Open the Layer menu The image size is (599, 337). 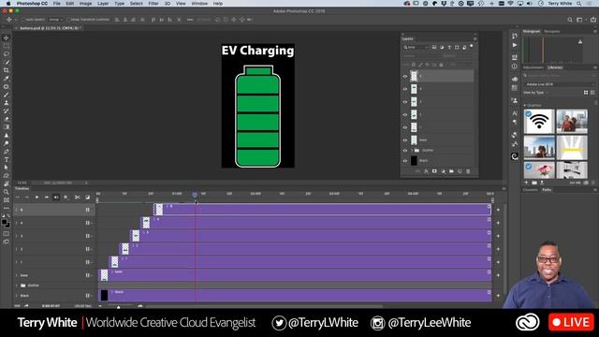(103, 4)
